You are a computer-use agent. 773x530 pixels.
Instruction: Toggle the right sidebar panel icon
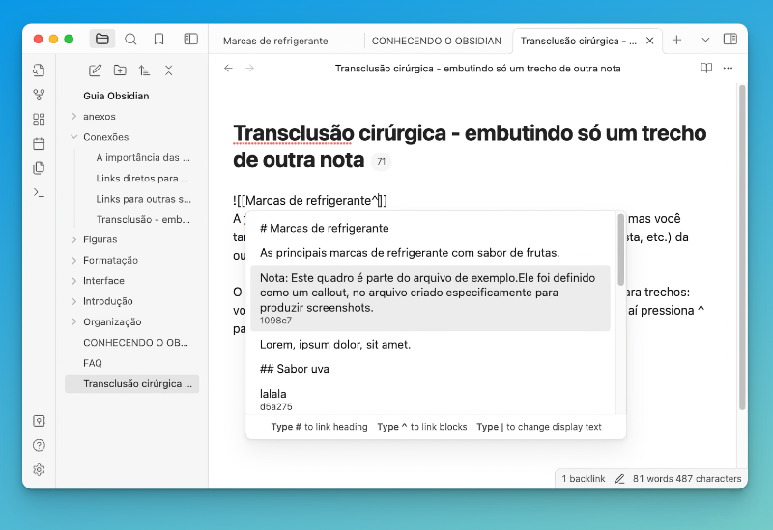click(730, 40)
